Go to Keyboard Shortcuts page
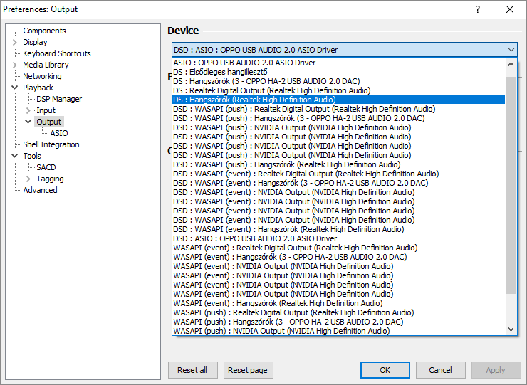This screenshot has width=527, height=385. pos(57,53)
